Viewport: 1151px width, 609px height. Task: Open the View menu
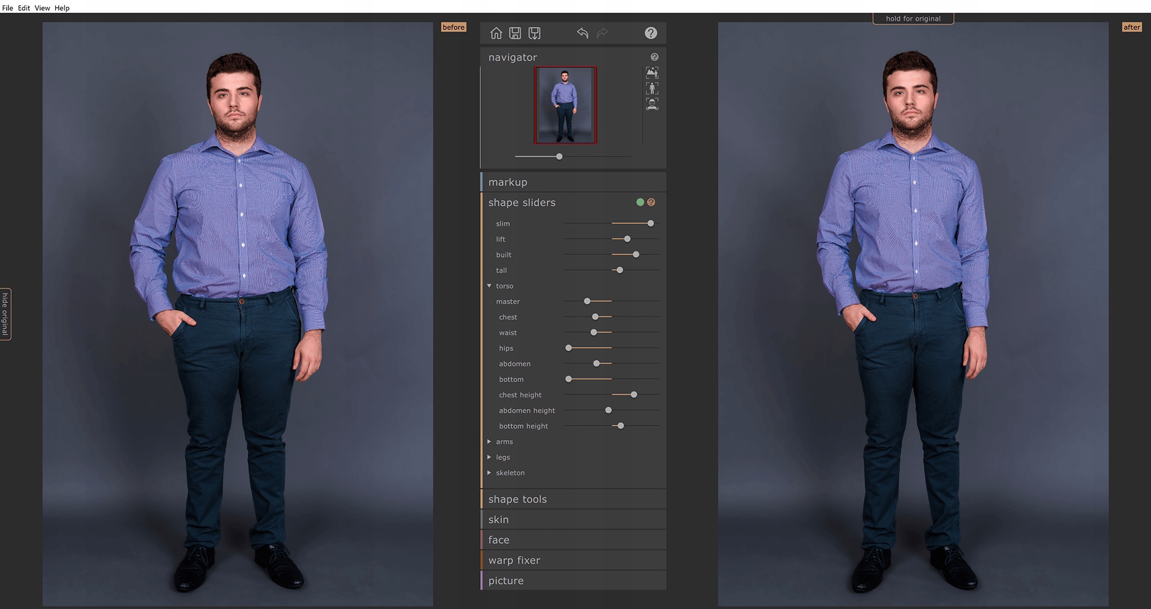pyautogui.click(x=42, y=8)
